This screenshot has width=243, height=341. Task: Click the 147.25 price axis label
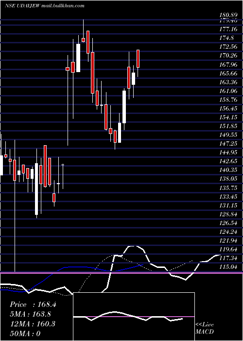228,144
